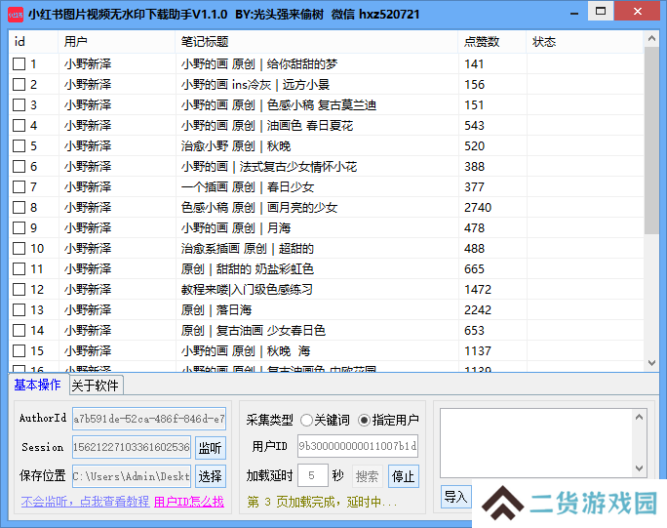The height and width of the screenshot is (528, 667).
Task: Enable the checkbox for row 13
Action: pos(19,310)
